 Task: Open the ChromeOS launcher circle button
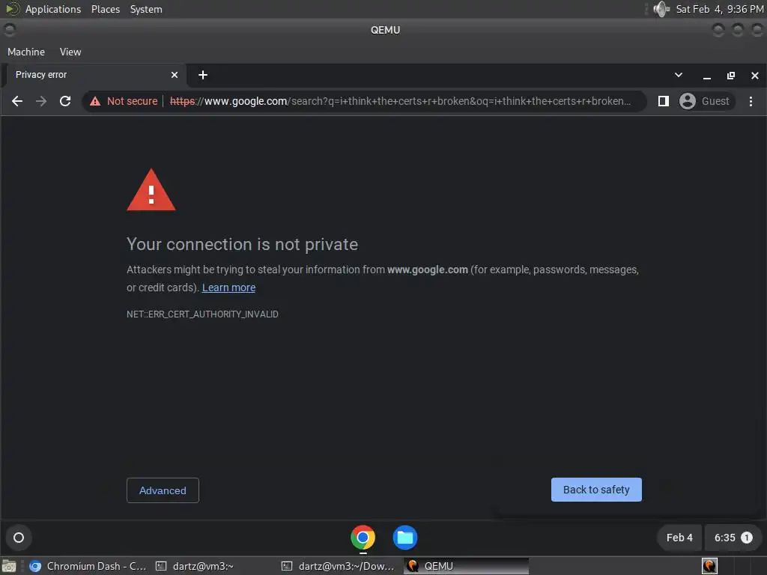pyautogui.click(x=19, y=538)
